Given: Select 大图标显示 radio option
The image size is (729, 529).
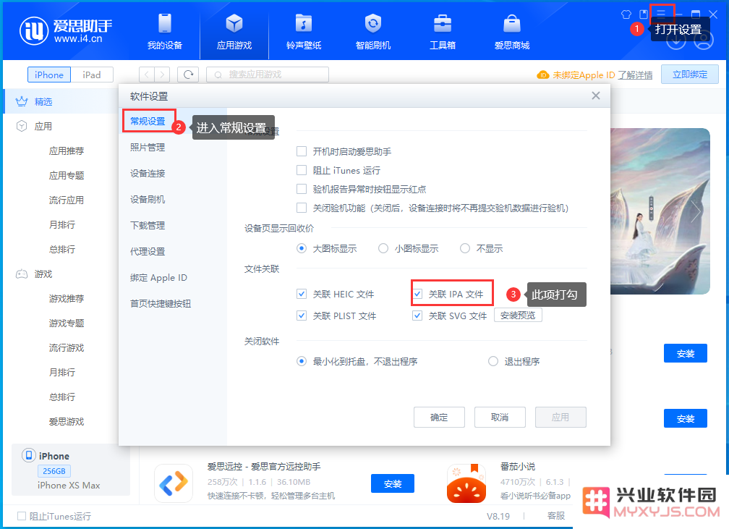Looking at the screenshot, I should [302, 248].
